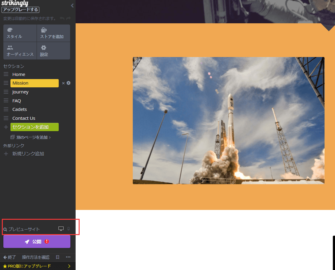
Task: Open the Mission section settings gear
Action: pos(68,83)
